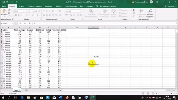
Task: Open Find and Select magnifier
Action: [x=150, y=11]
